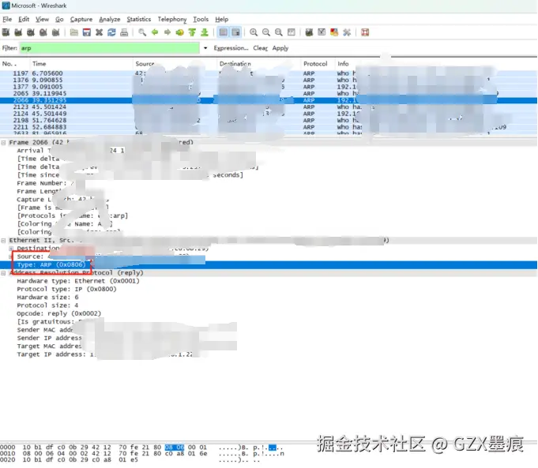This screenshot has width=538, height=468.
Task: Open the Tools menu
Action: pos(201,19)
